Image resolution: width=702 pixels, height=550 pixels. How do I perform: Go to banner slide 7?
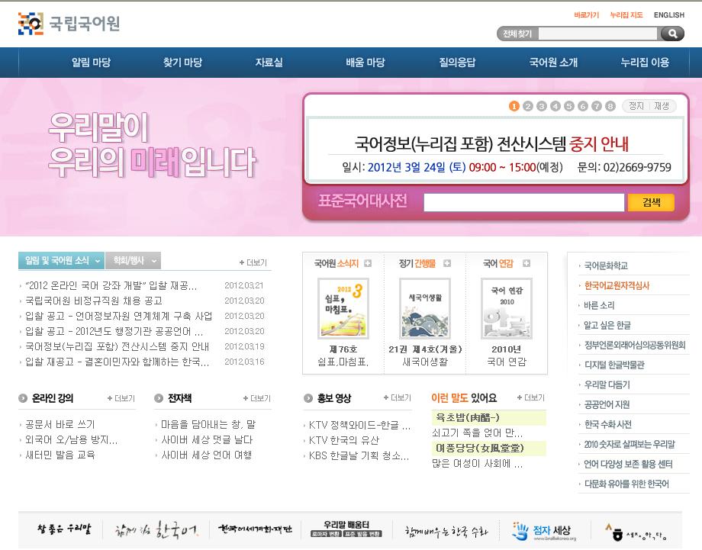pyautogui.click(x=597, y=106)
